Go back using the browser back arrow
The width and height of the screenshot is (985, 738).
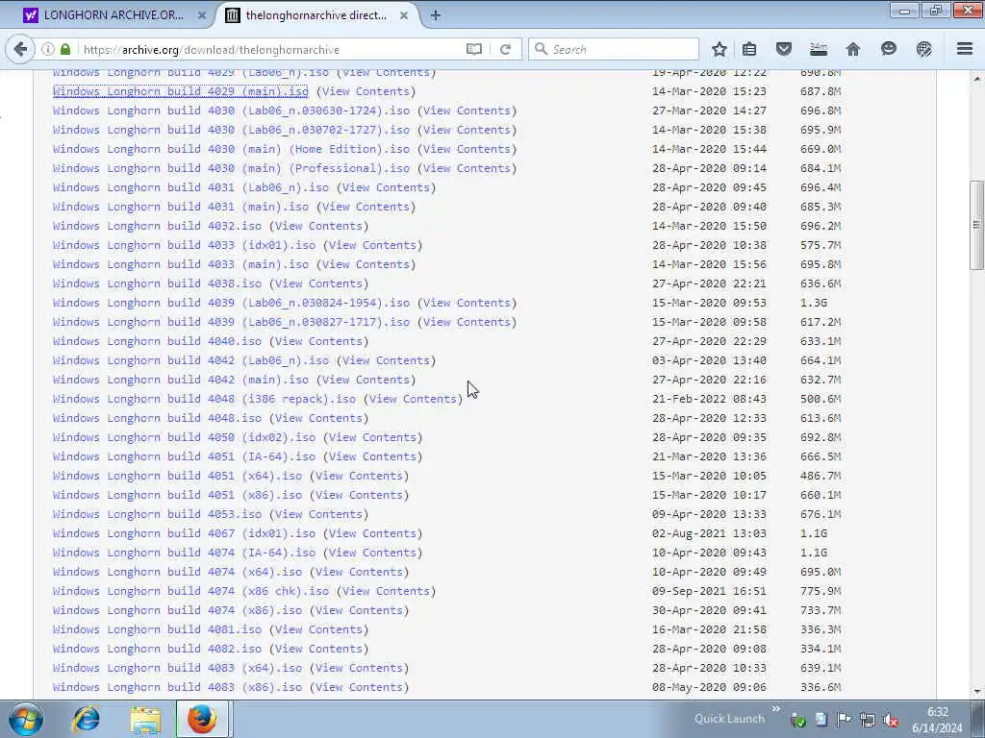pyautogui.click(x=20, y=49)
